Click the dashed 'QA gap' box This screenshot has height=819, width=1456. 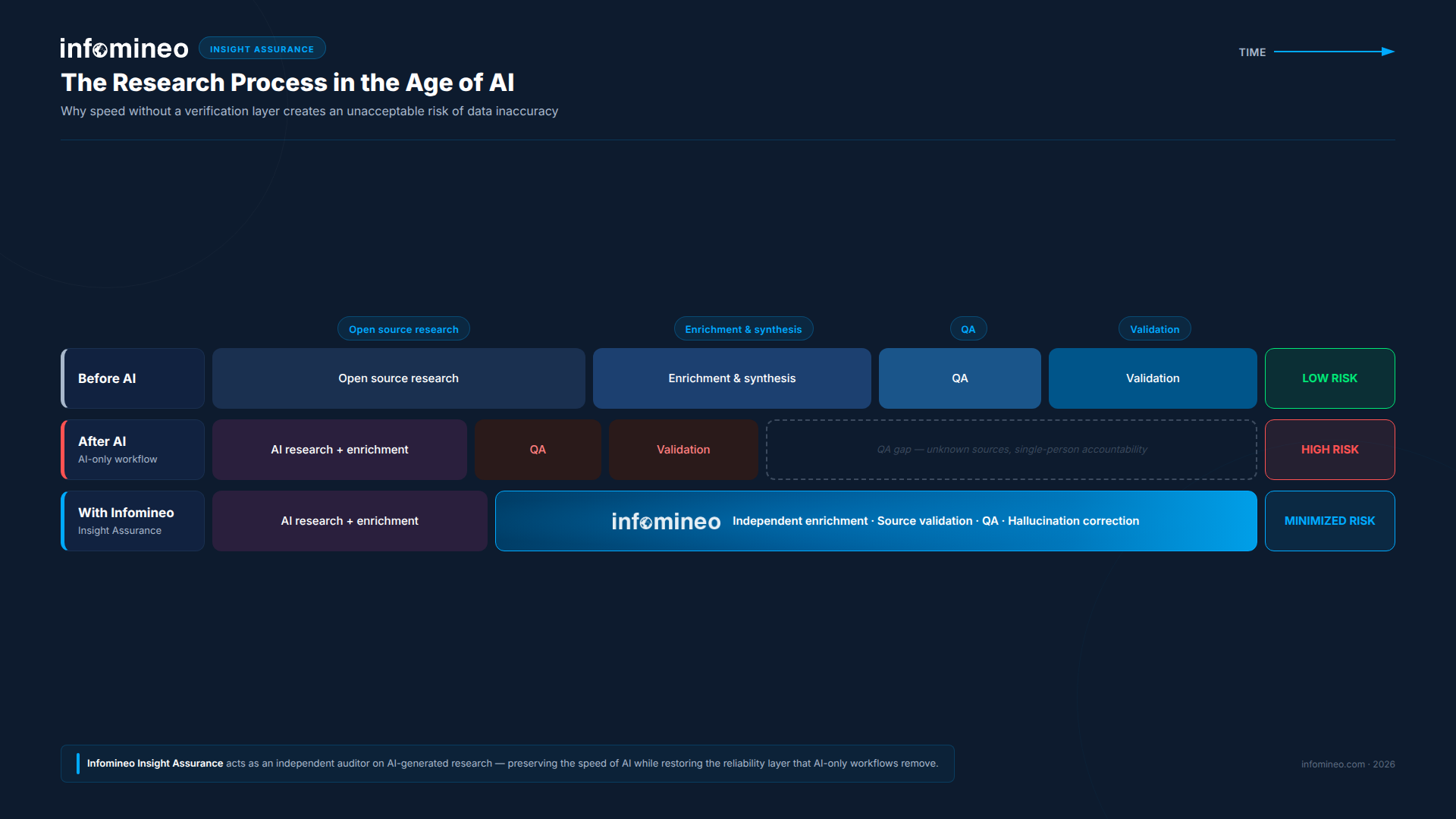1012,450
